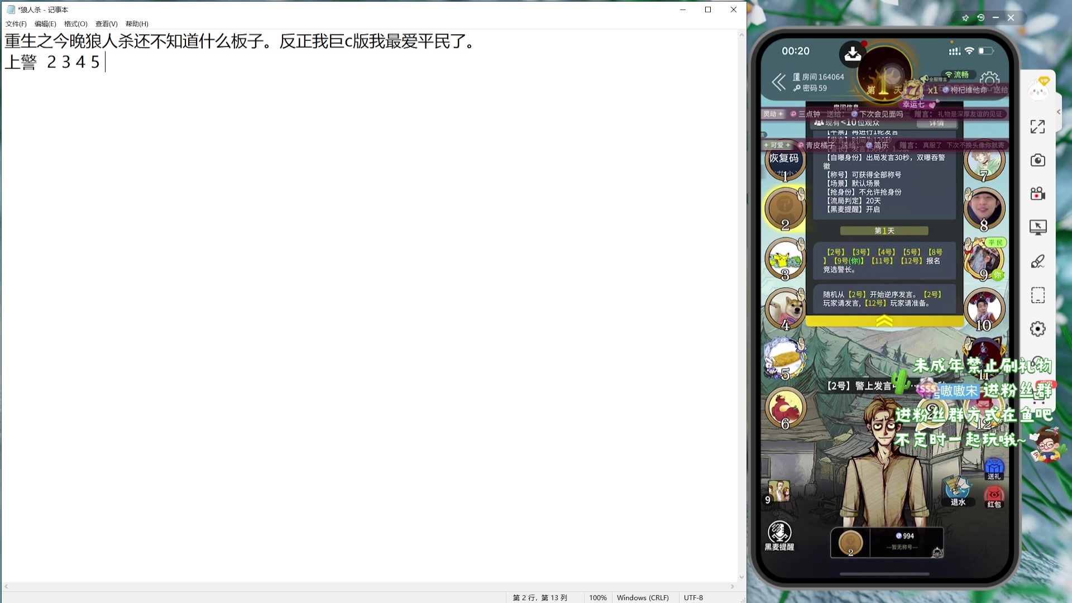1072x603 pixels.
Task: Open the 查看 menu in Notepad
Action: 106,24
